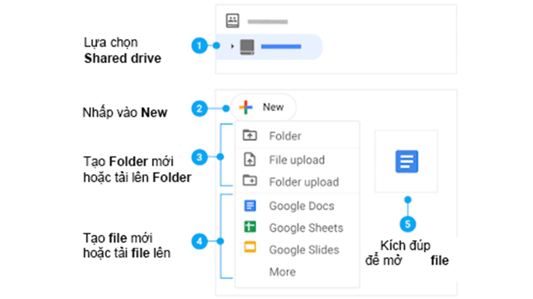Open the Docs file thumbnail tile
This screenshot has width=533, height=299.
[x=406, y=161]
